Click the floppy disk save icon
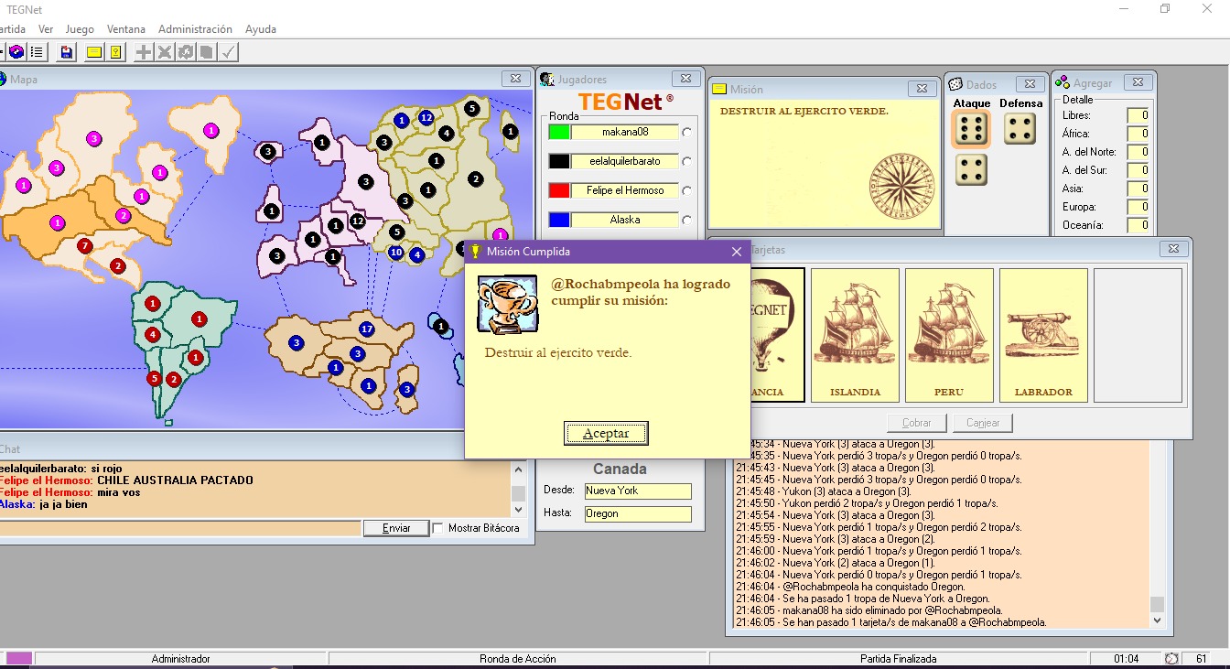 pos(66,52)
